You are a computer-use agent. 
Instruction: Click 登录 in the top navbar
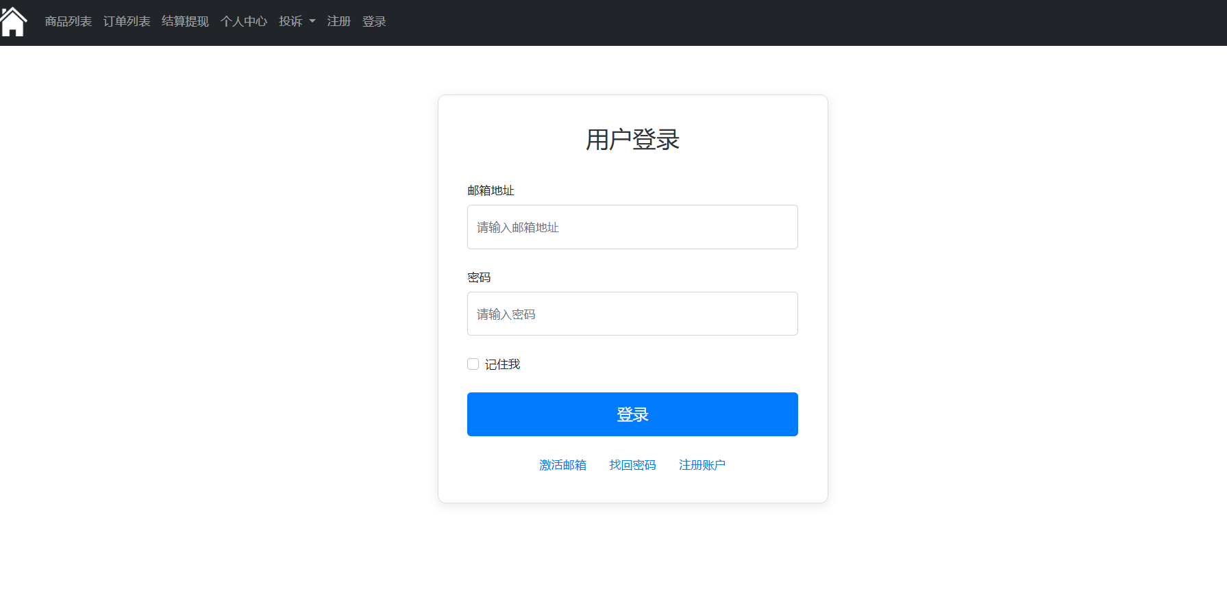374,22
